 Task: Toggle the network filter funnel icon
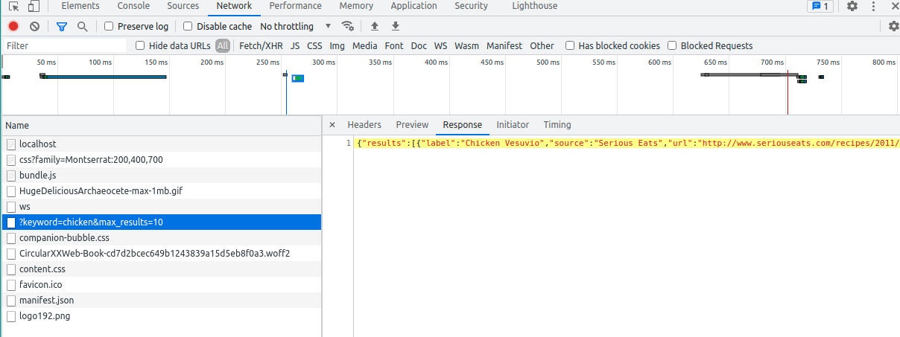tap(62, 26)
